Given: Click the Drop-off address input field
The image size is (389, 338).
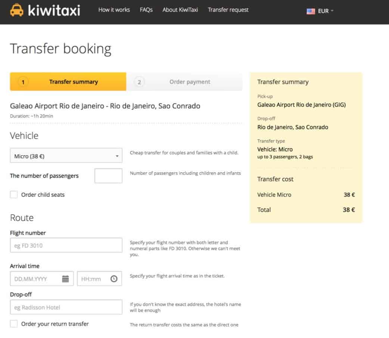Looking at the screenshot, I should pos(66,307).
